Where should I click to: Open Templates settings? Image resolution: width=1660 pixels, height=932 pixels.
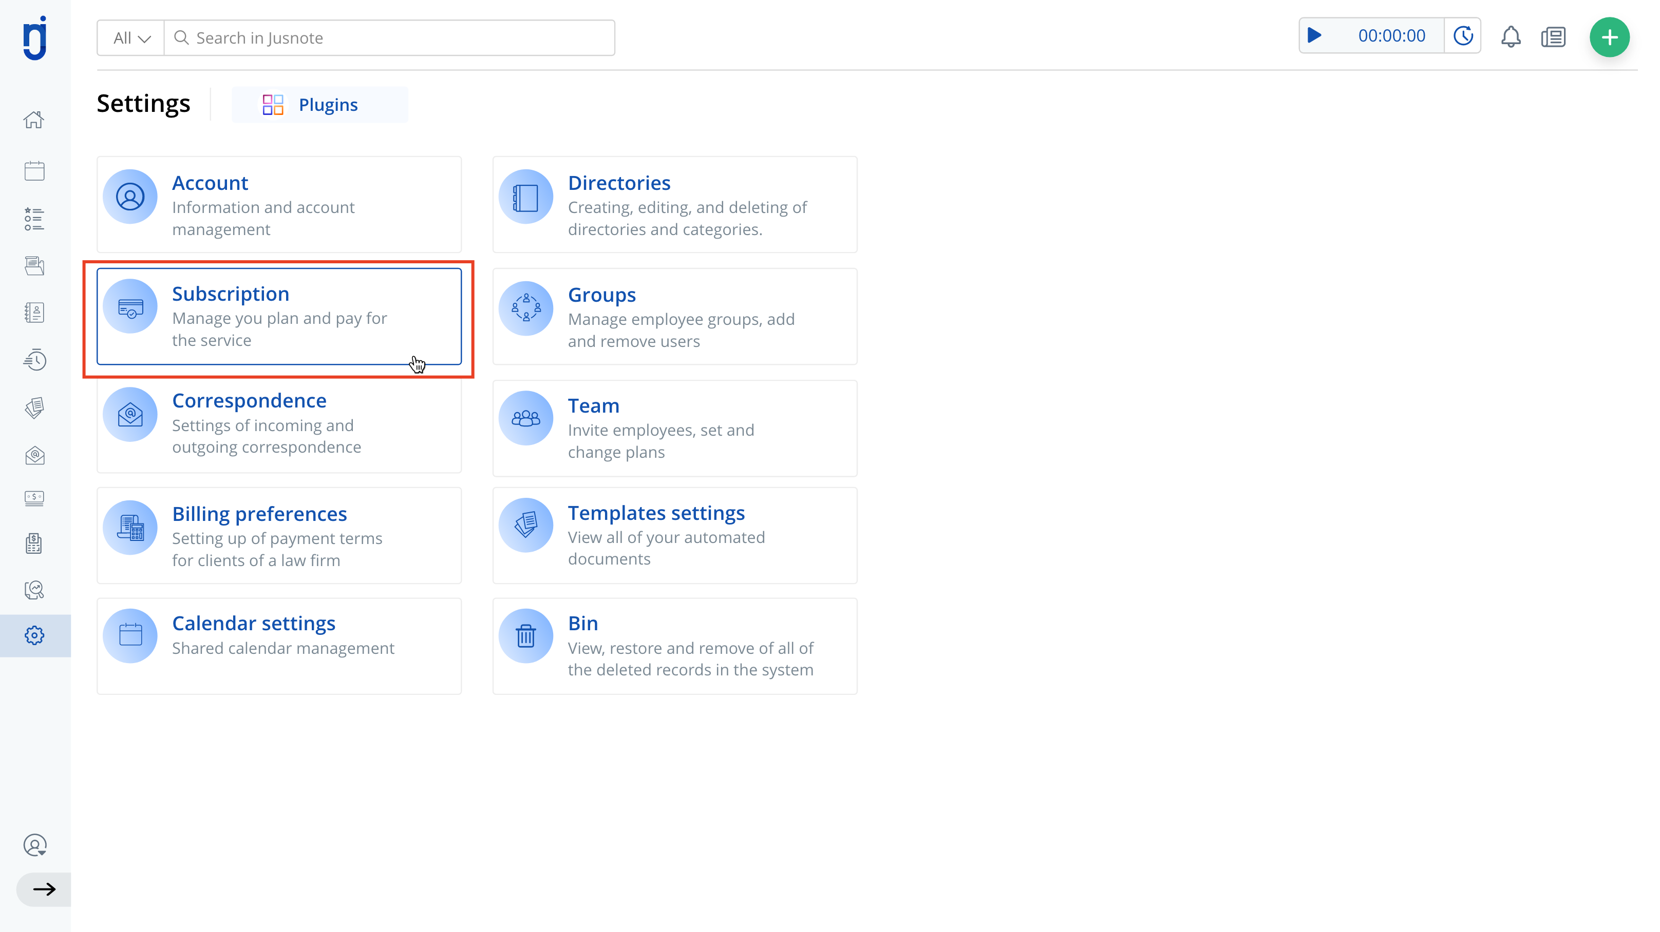pyautogui.click(x=675, y=535)
